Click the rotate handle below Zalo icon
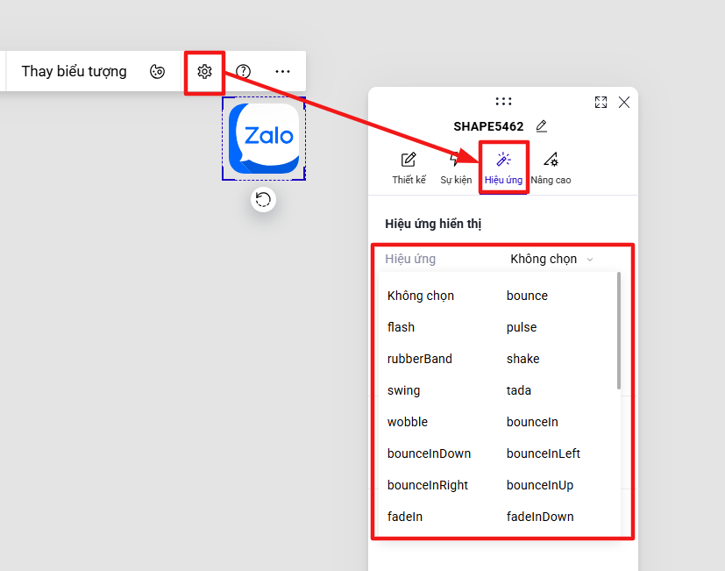The height and width of the screenshot is (571, 725). pyautogui.click(x=264, y=199)
